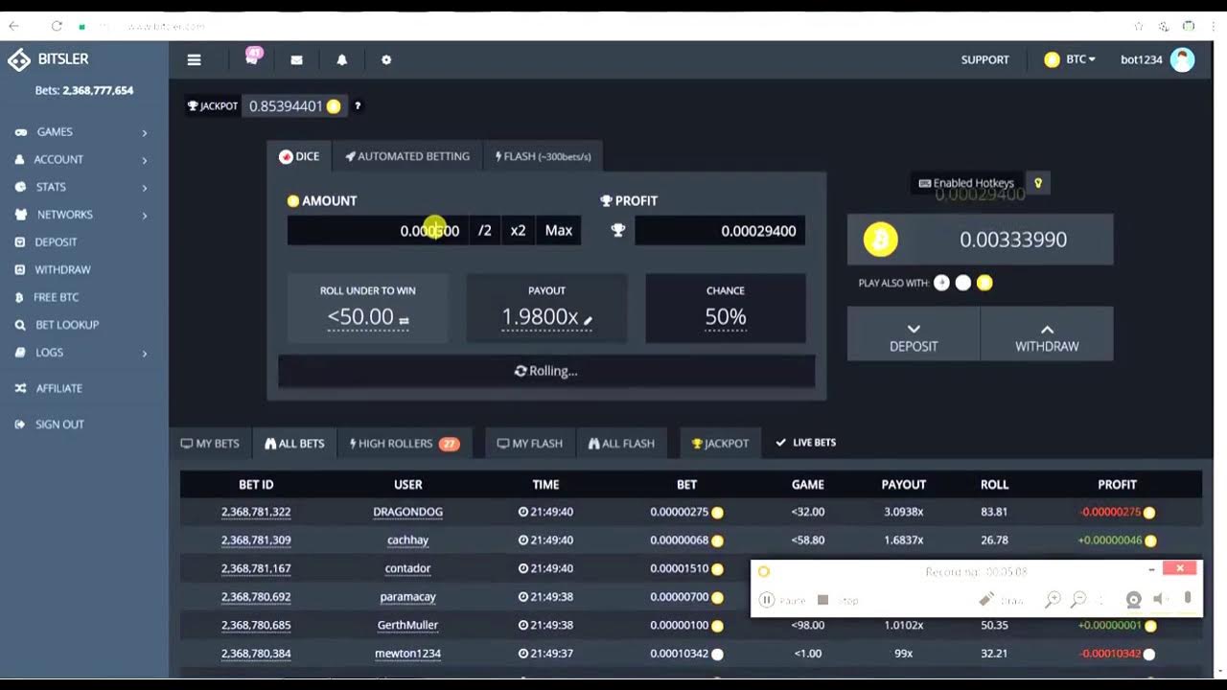
Task: Click the bet Amount input field
Action: (x=379, y=230)
